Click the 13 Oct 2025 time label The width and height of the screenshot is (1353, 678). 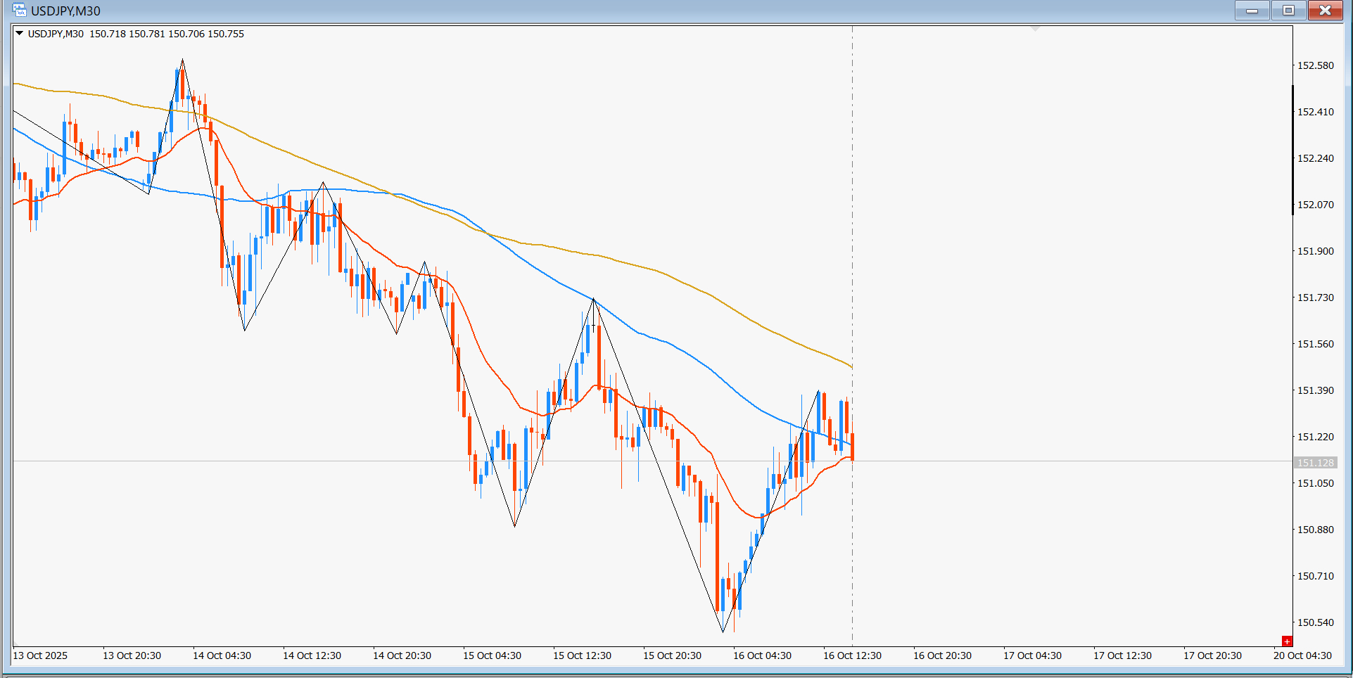(40, 655)
